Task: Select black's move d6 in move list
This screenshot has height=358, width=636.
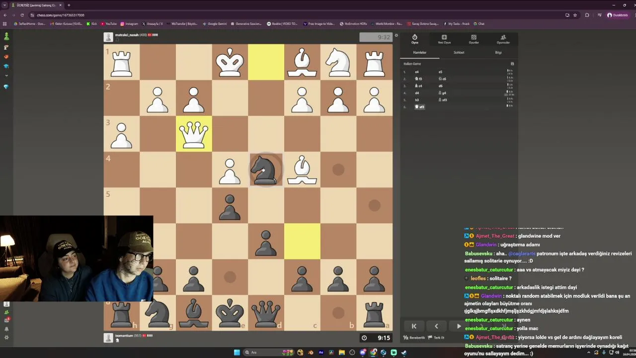Action: (440, 86)
